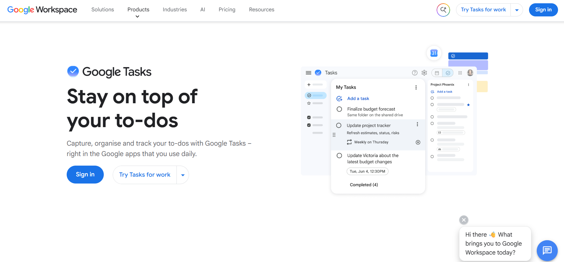Click the blue star in Project Phoenix list

click(468, 105)
